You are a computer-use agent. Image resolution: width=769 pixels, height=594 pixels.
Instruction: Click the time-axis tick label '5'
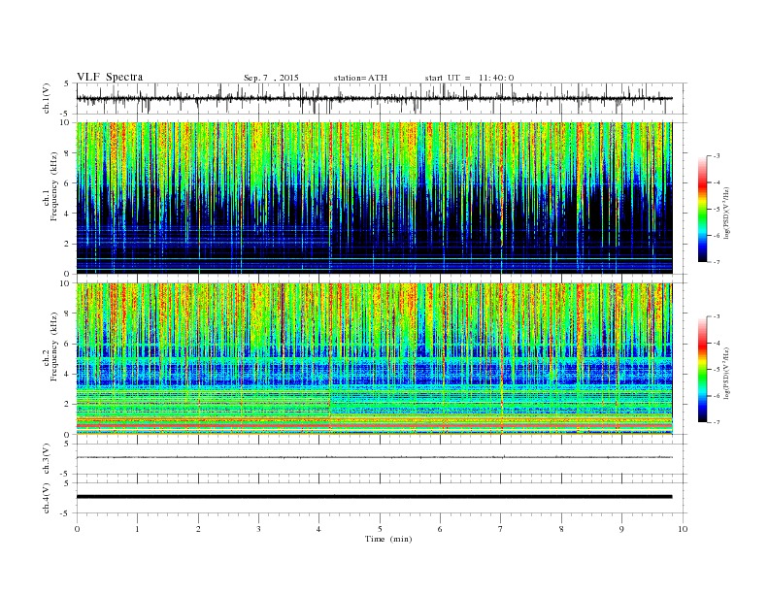380,529
